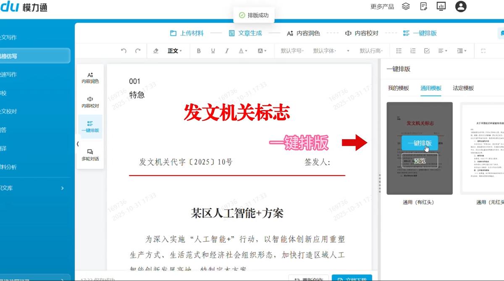
Task: Open the font color picker
Action: [x=243, y=51]
